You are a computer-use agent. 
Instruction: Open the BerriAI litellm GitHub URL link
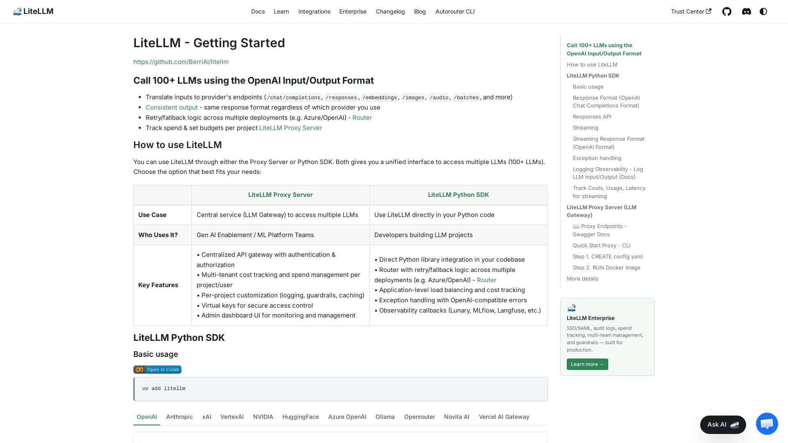[x=181, y=62]
